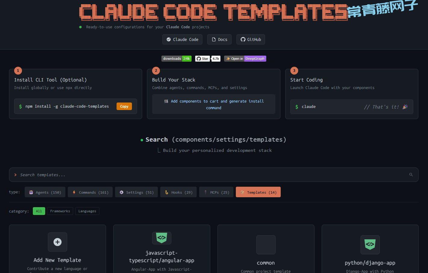Open the GitHub button

pos(251,39)
